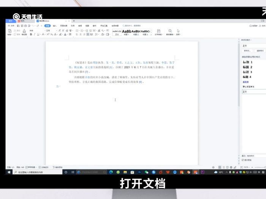This screenshot has height=199, width=266.
Task: Toggle Italic formatting
Action: (35, 34)
